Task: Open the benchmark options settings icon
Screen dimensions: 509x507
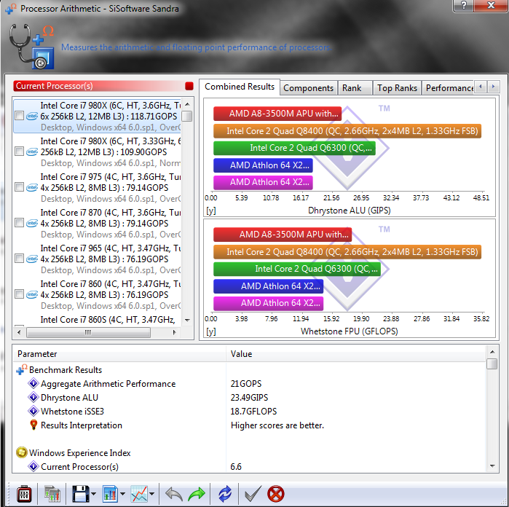Action: 24,494
